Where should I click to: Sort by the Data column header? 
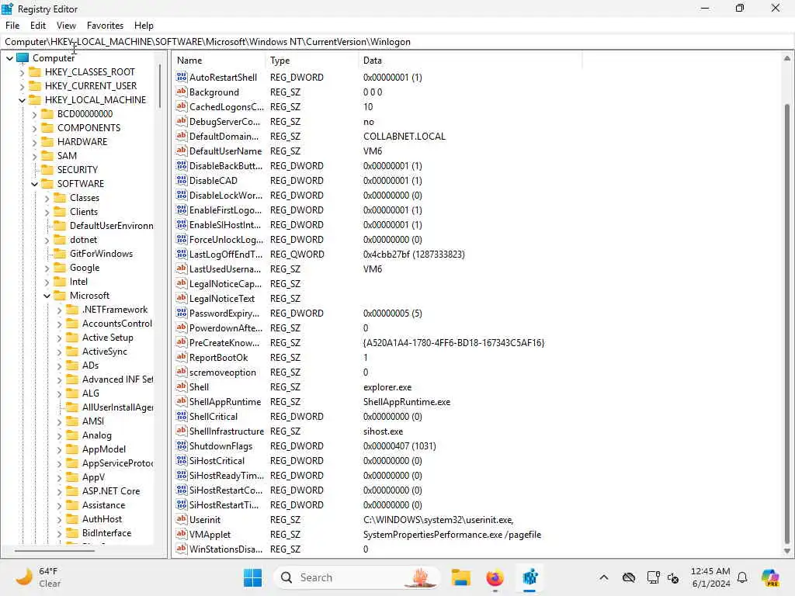coord(470,61)
